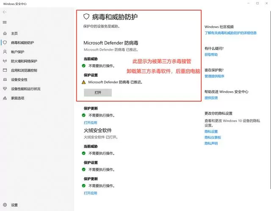Close the Windows 安全中心 window
The image size is (271, 211).
266,3
